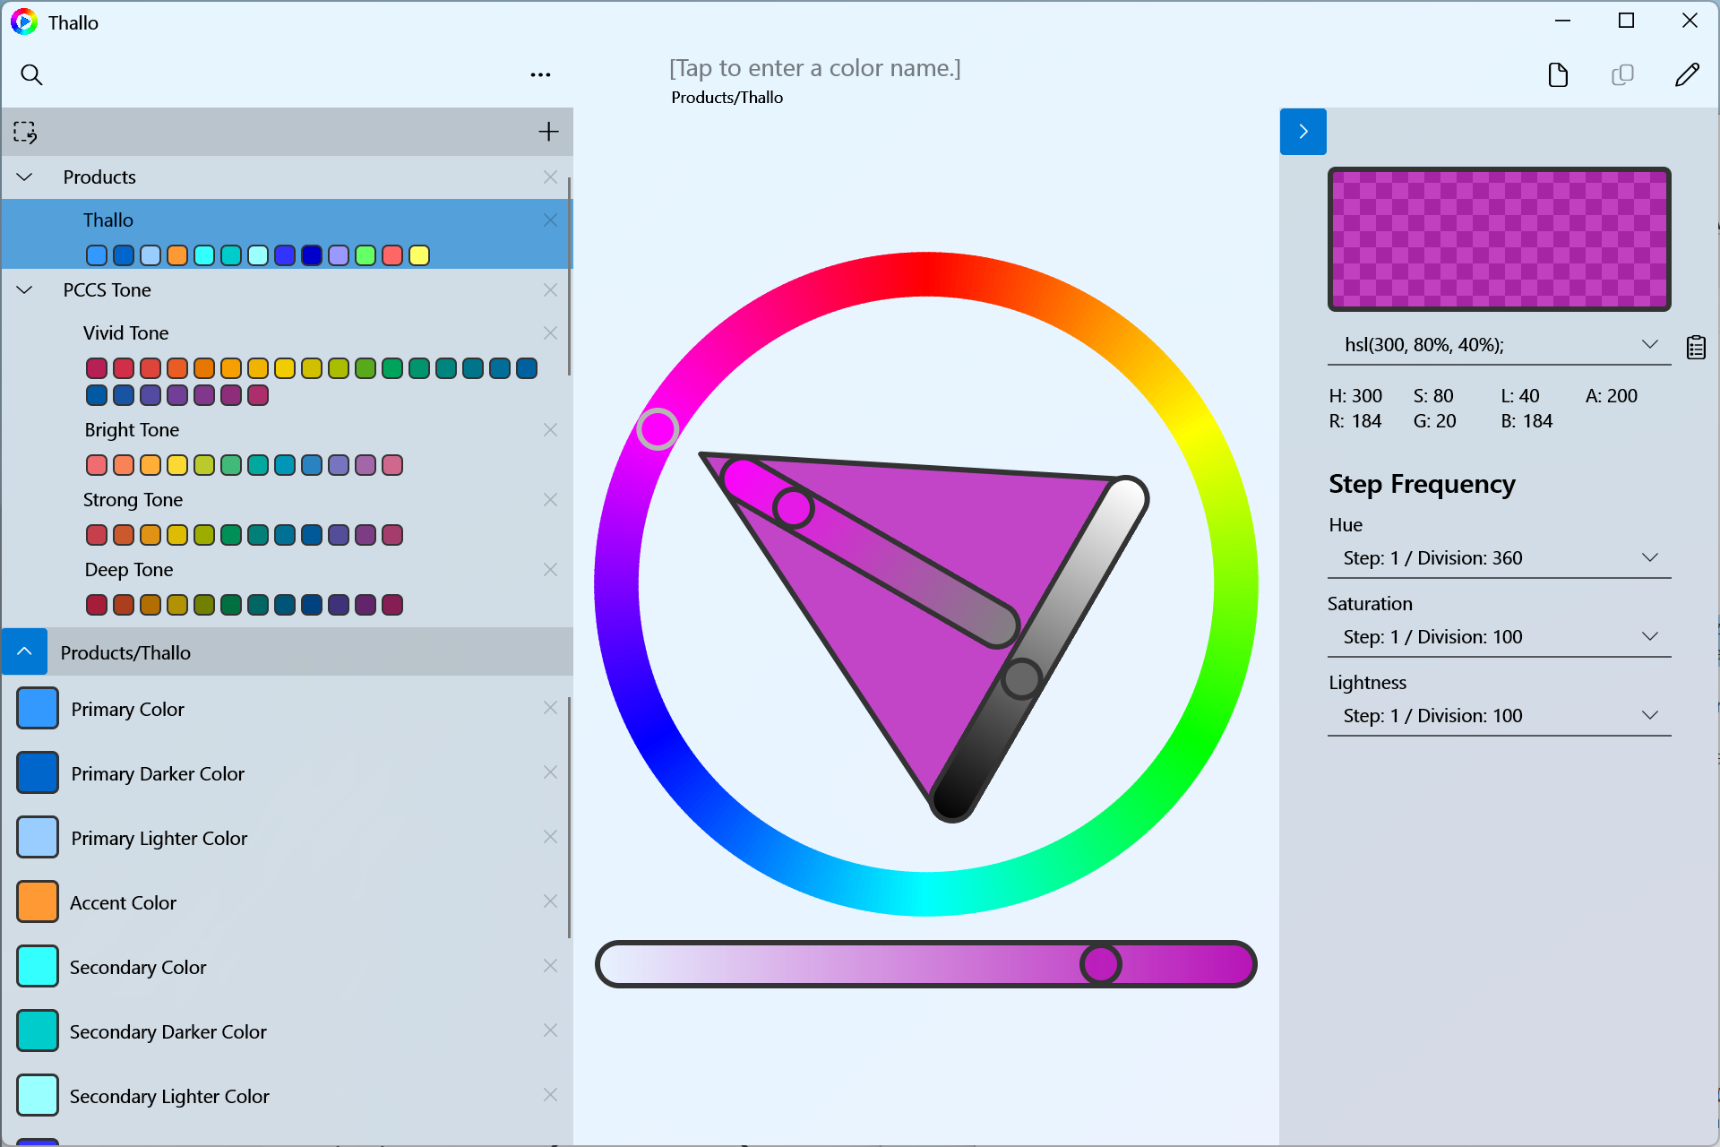Remove the Strong Tone palette with X

coord(550,500)
